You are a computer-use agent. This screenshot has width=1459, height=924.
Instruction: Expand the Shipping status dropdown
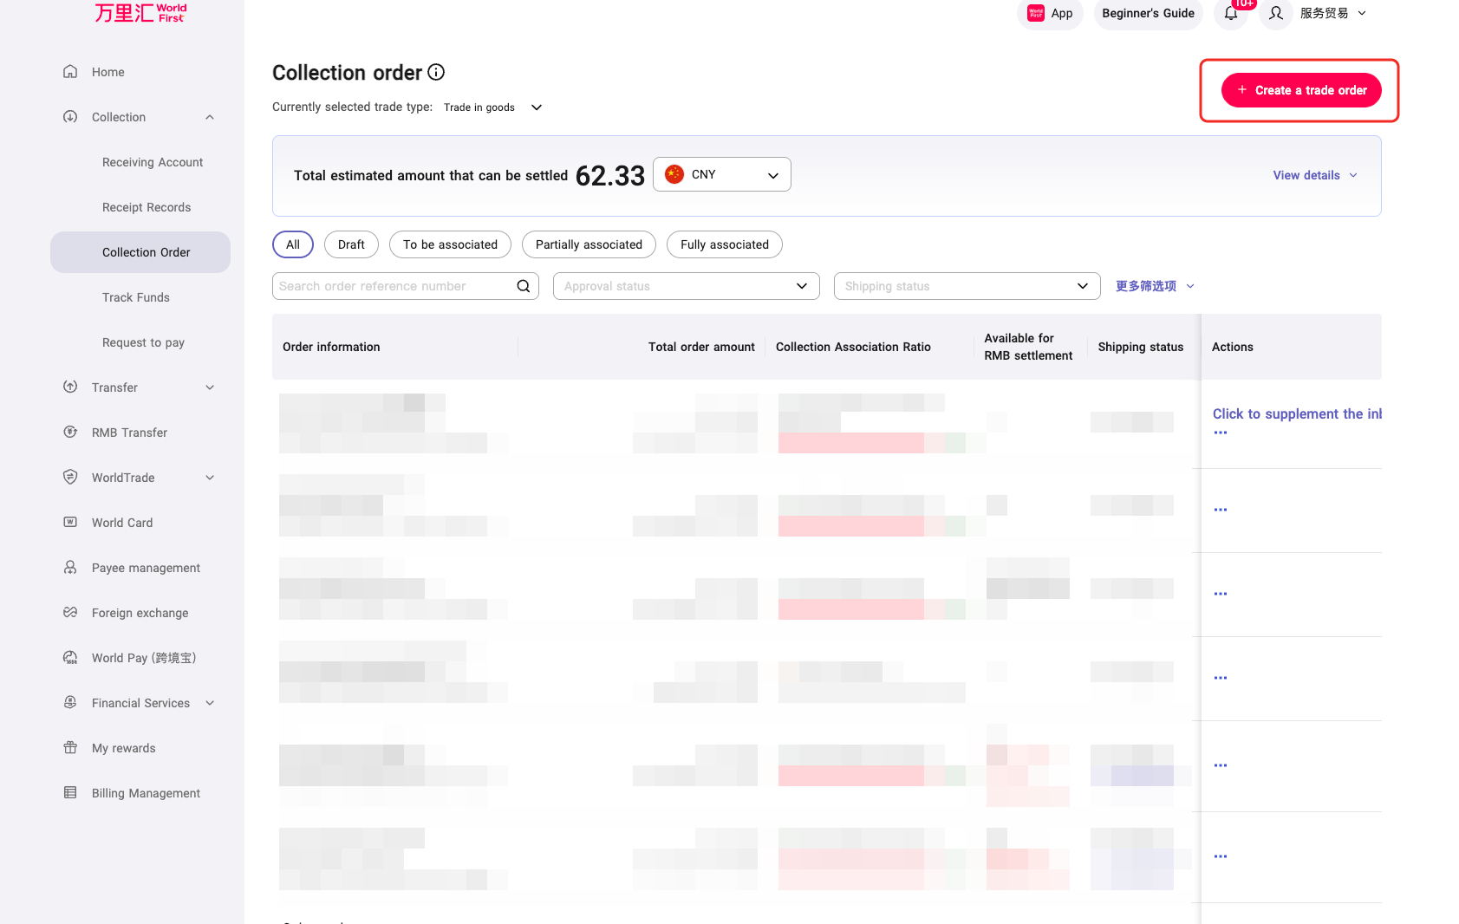(x=967, y=286)
